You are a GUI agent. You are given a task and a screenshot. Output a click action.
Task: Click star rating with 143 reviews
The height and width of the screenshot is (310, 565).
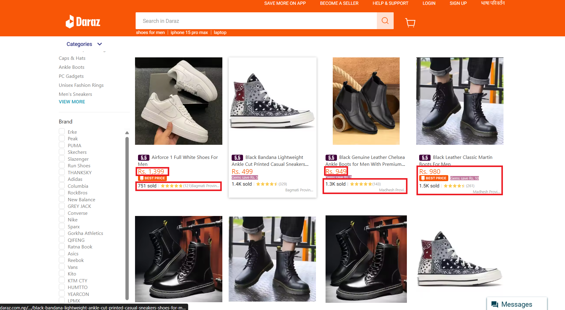pos(361,184)
